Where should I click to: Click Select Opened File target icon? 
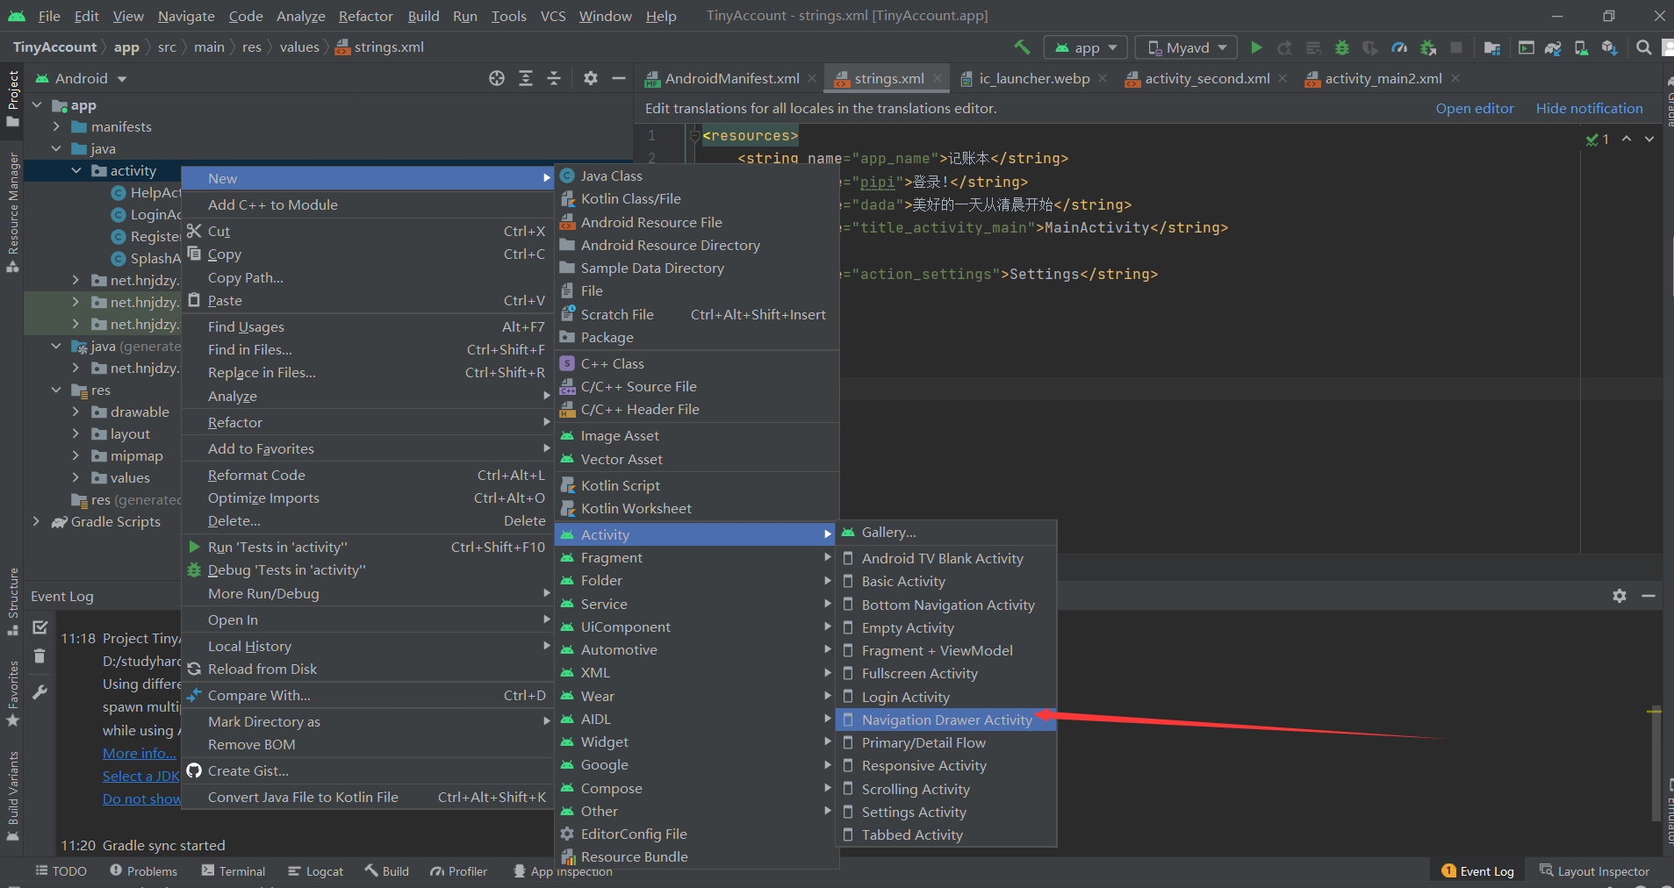coord(497,78)
